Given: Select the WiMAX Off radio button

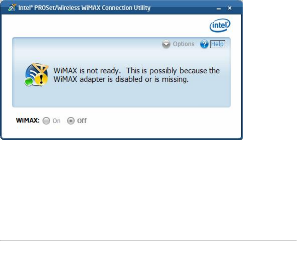Looking at the screenshot, I should tap(71, 121).
